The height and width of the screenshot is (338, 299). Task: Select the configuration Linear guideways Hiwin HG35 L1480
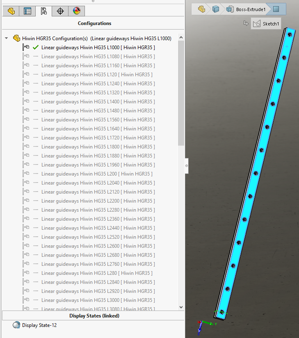98,111
